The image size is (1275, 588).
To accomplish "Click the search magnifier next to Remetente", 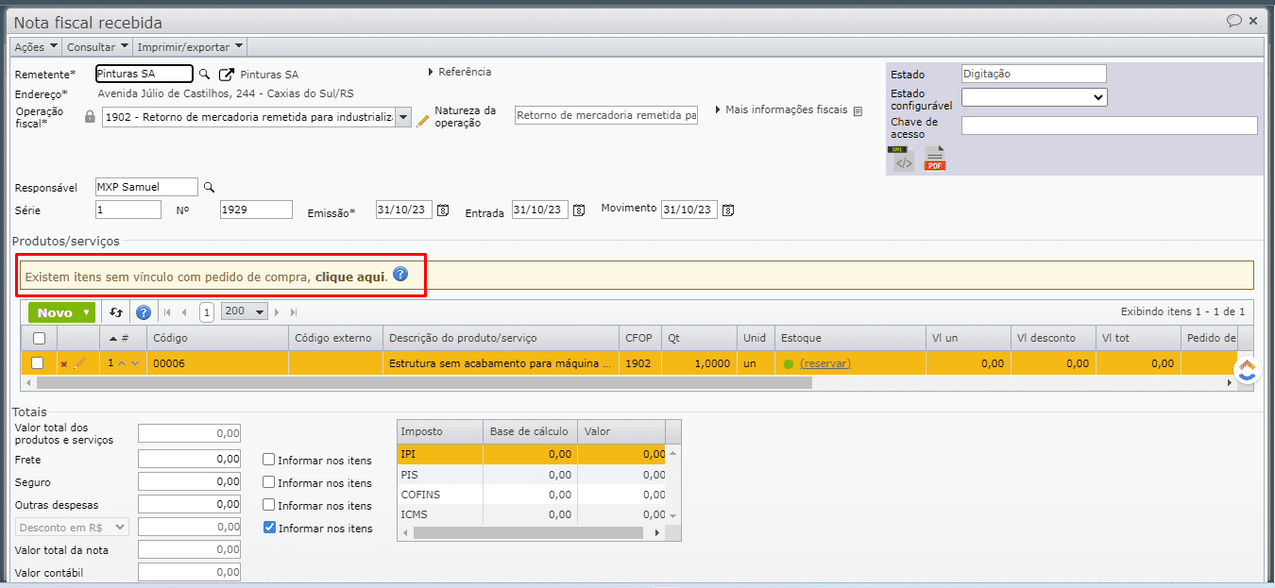I will pos(205,75).
